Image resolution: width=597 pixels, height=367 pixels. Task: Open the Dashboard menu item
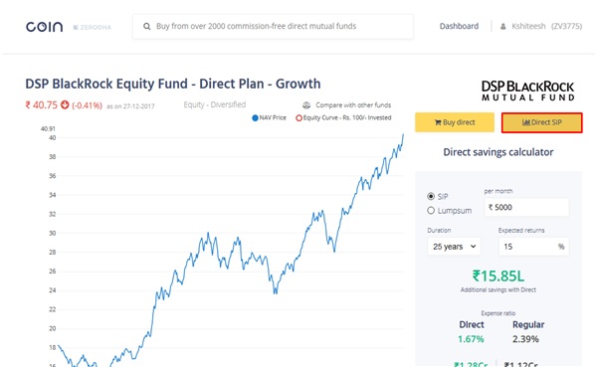pyautogui.click(x=459, y=26)
